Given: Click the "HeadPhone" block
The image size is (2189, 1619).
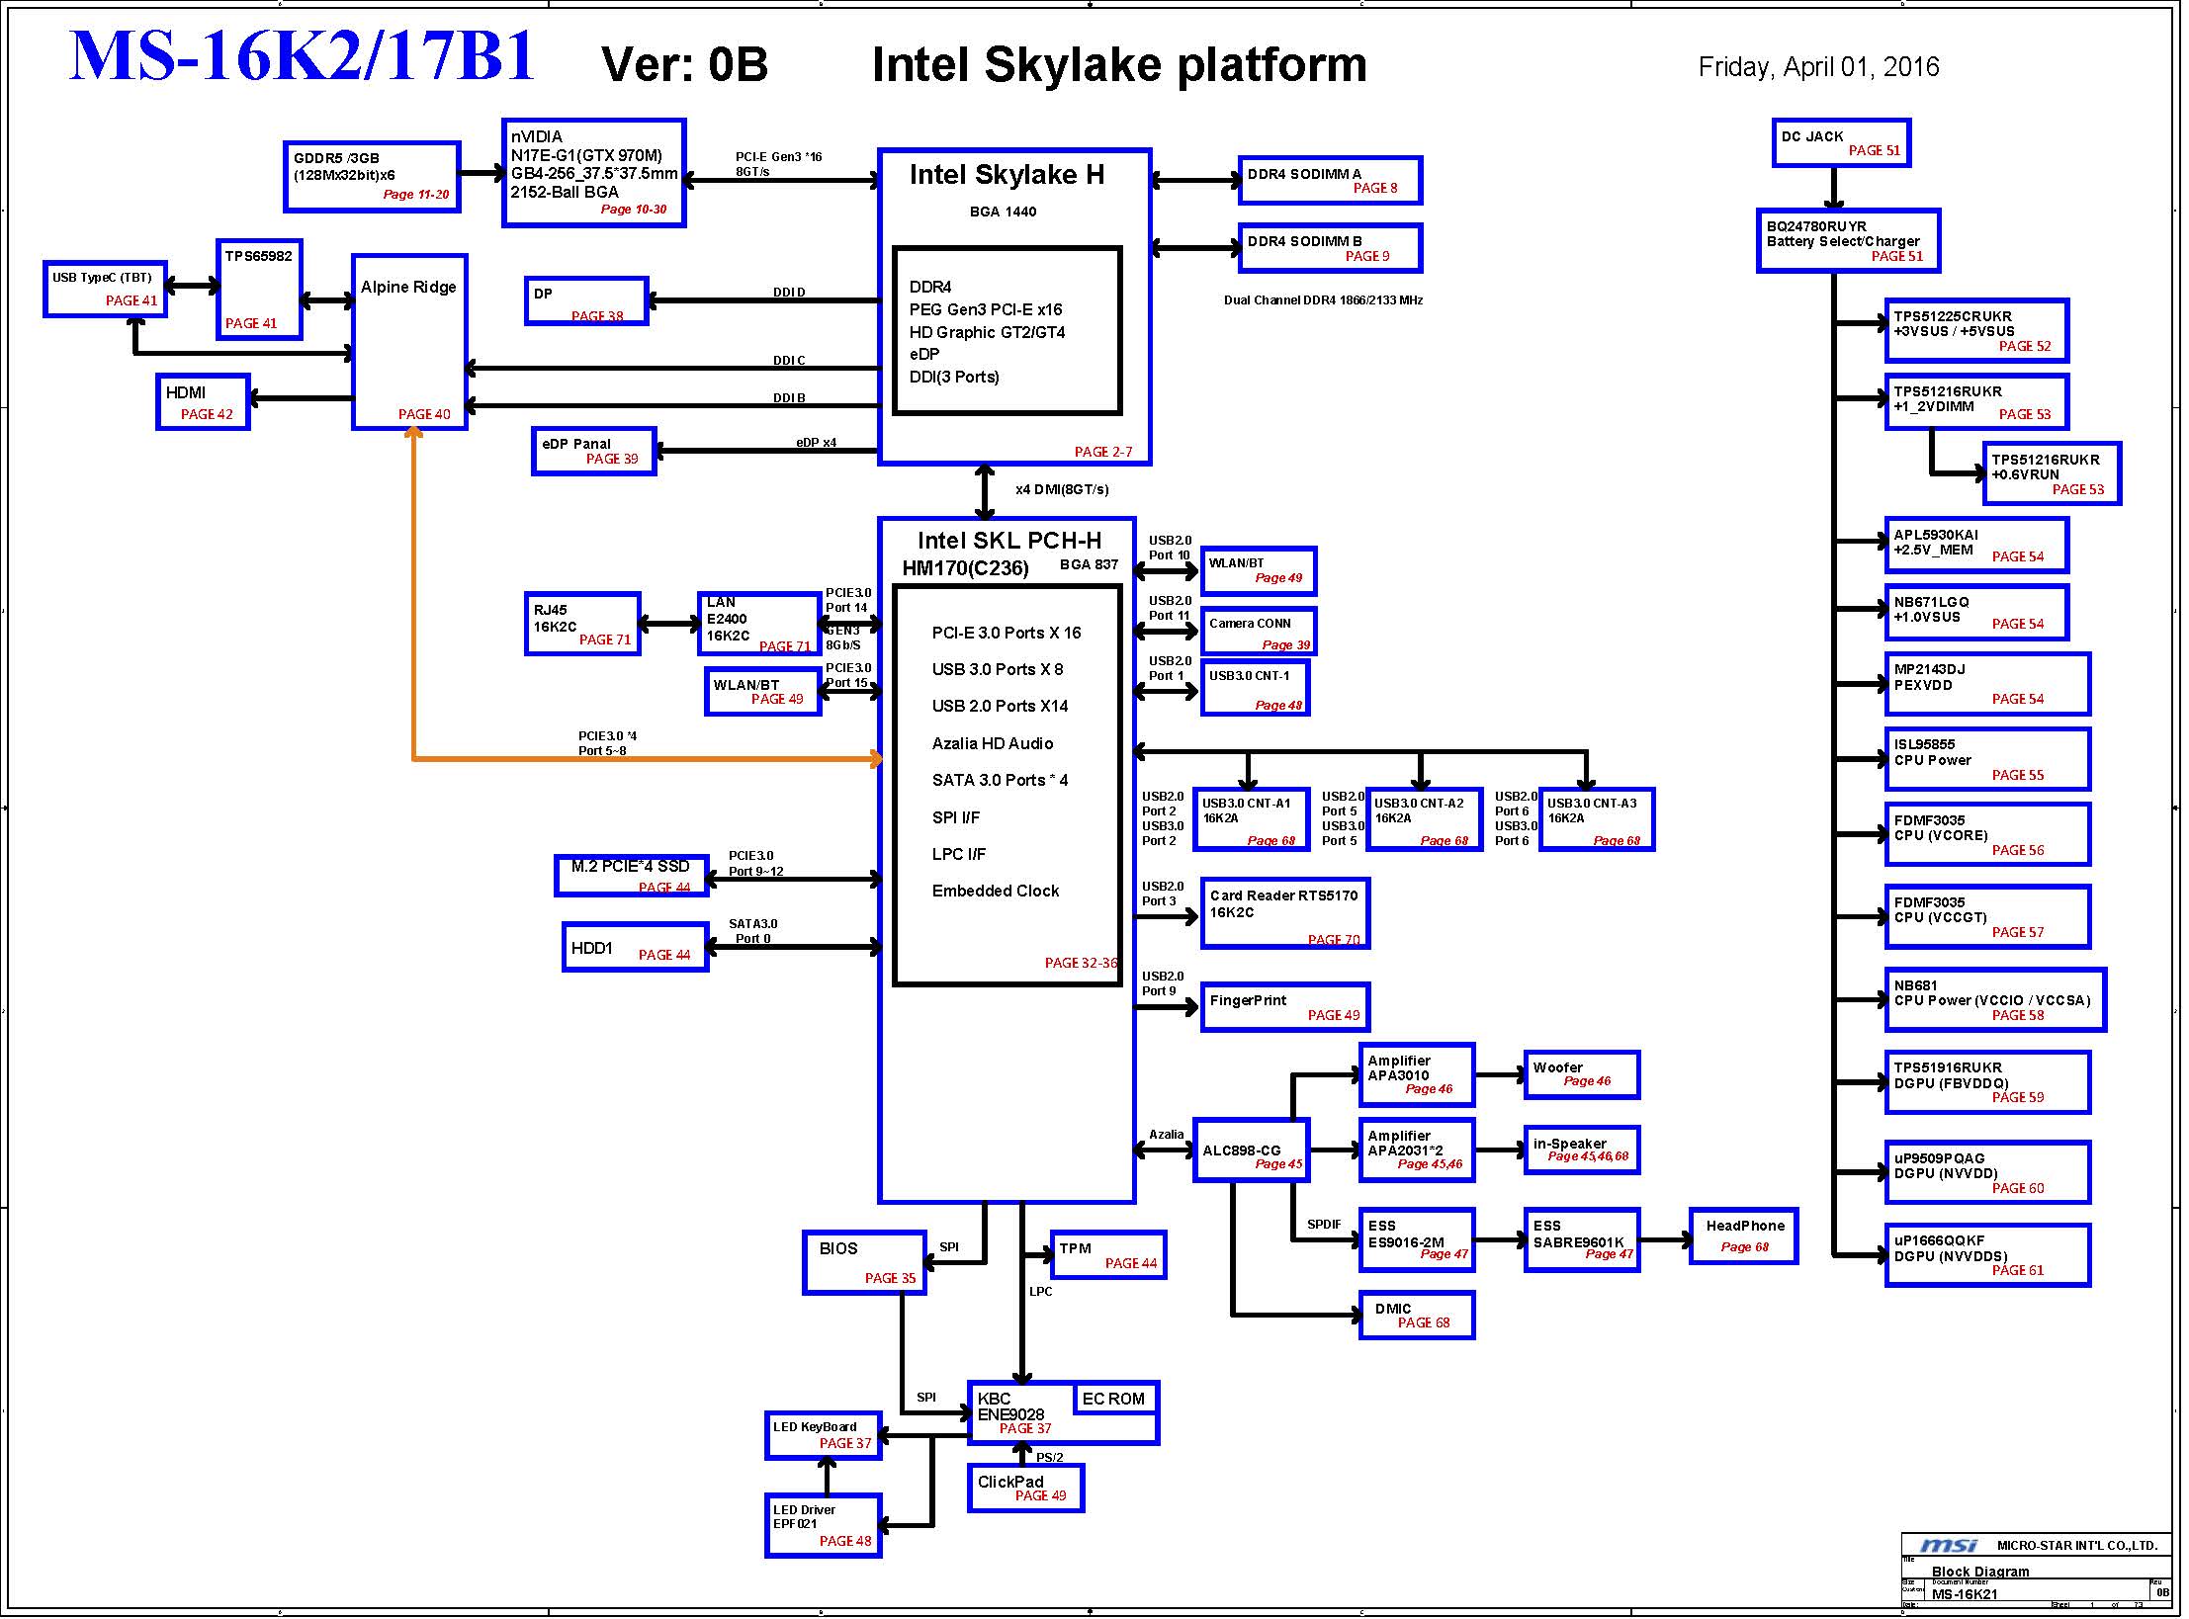Looking at the screenshot, I should click(1744, 1236).
